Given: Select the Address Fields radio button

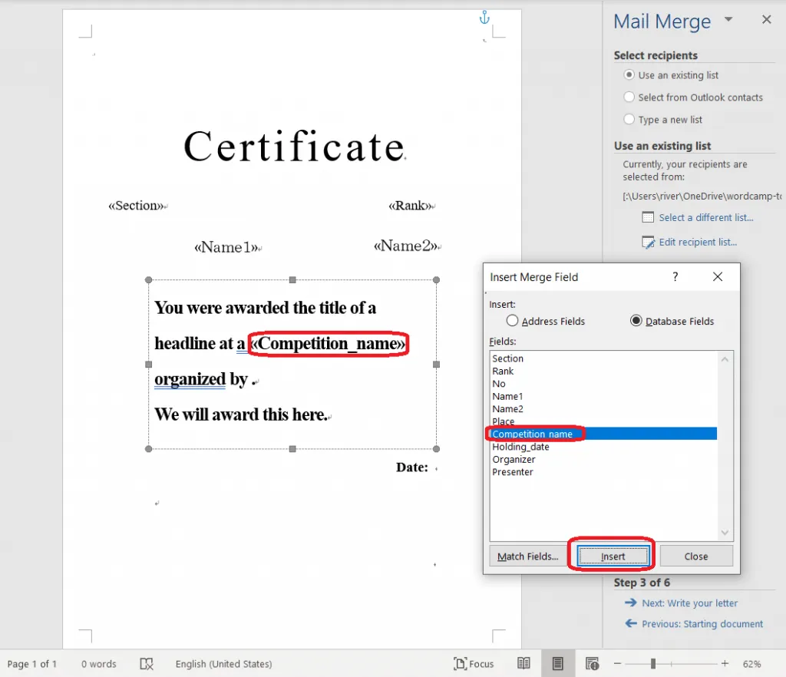Looking at the screenshot, I should point(513,321).
